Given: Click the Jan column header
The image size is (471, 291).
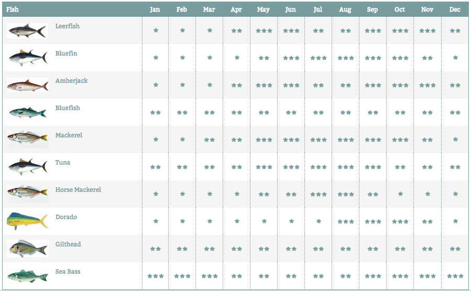Looking at the screenshot, I should pos(155,9).
